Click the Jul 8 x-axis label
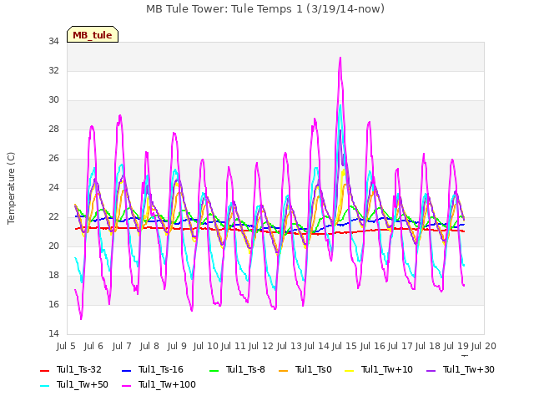This screenshot has height=401, width=534. pyautogui.click(x=149, y=346)
